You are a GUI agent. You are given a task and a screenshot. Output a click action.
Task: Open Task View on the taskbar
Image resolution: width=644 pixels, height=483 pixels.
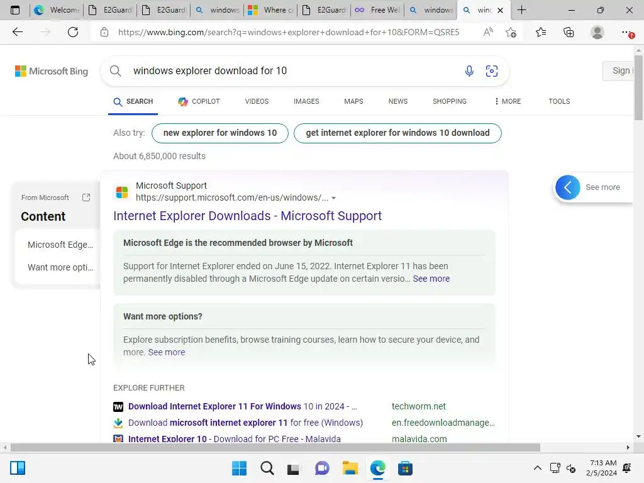pyautogui.click(x=294, y=468)
